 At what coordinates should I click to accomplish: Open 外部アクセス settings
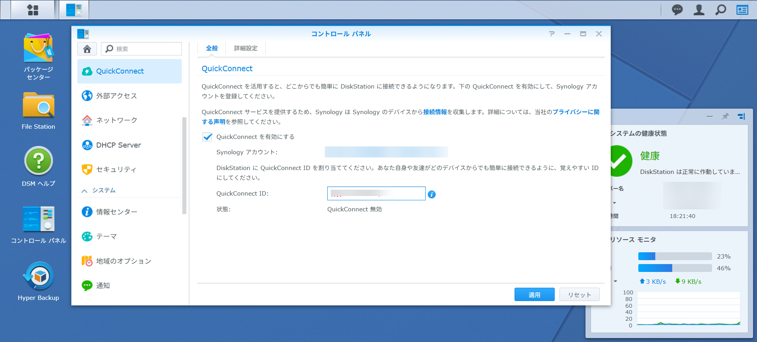129,96
